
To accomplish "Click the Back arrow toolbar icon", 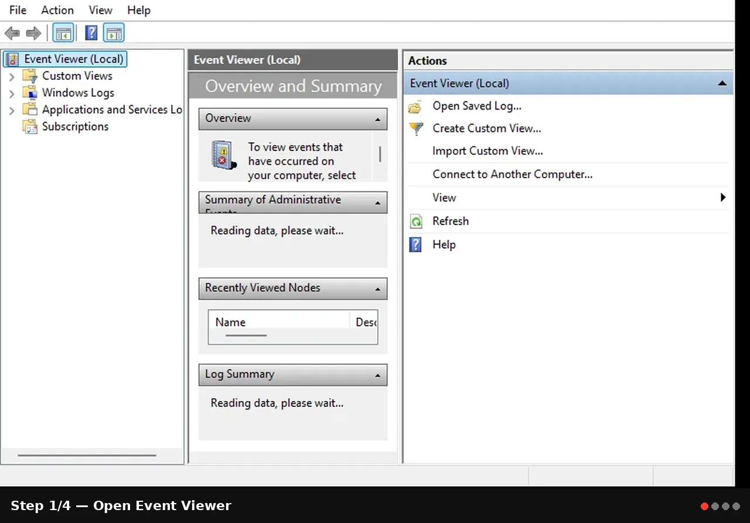I will (12, 33).
